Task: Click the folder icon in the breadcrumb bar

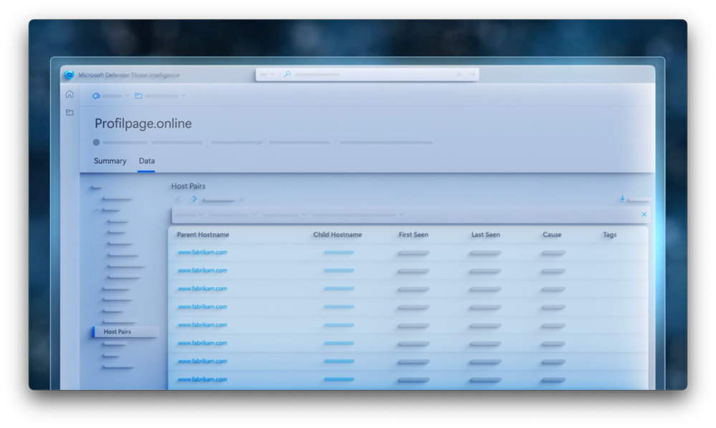Action: click(x=138, y=96)
